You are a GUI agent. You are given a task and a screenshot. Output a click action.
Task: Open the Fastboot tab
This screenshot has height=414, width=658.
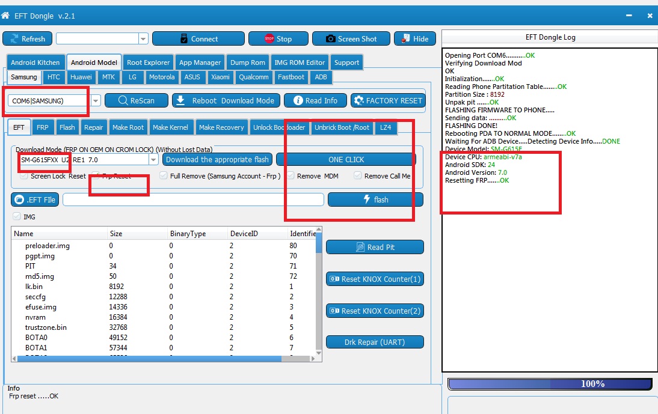click(291, 77)
